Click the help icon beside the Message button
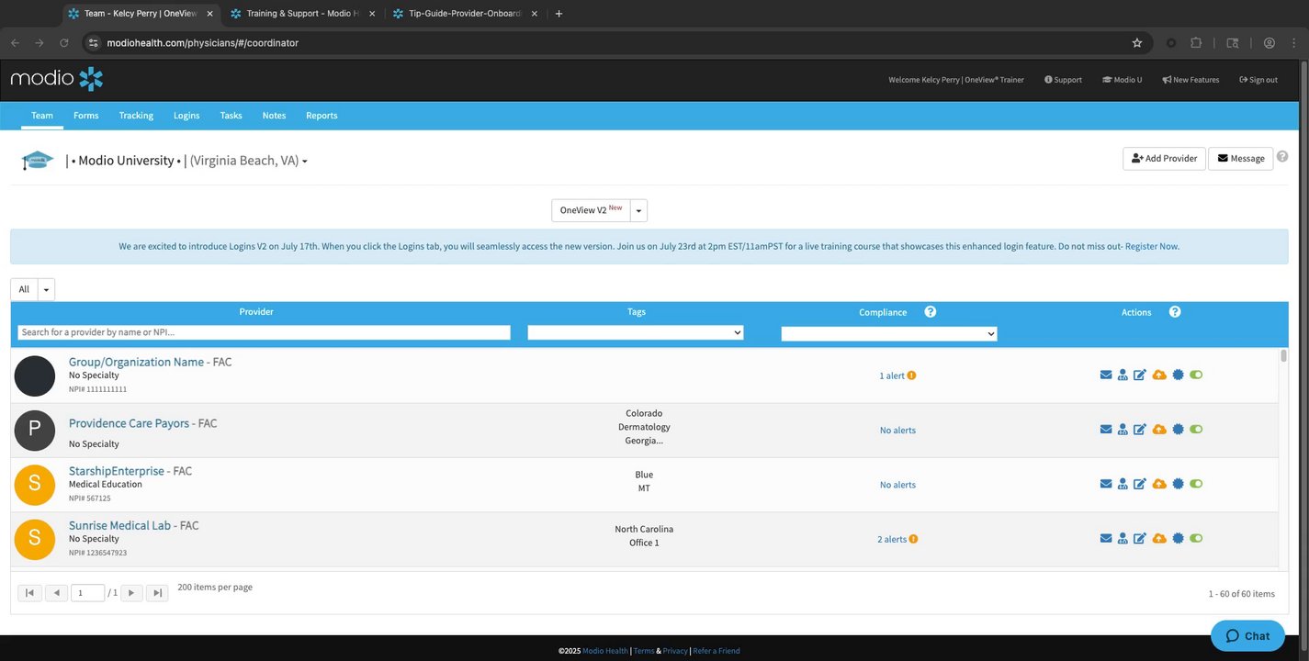 pyautogui.click(x=1282, y=157)
